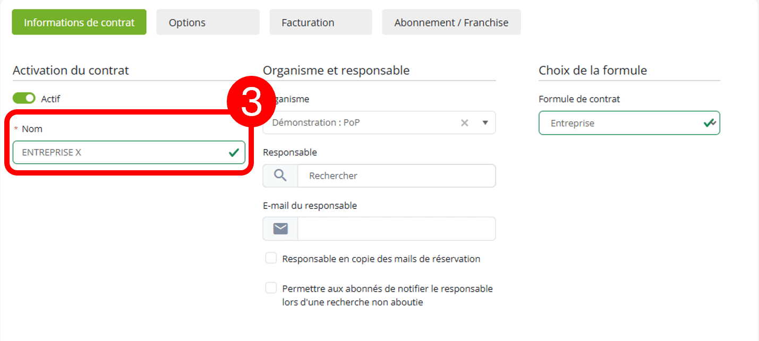Clear the Organisme selection with the X icon
759x341 pixels.
tap(464, 123)
